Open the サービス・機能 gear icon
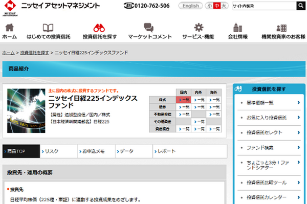The height and width of the screenshot is (204, 307). (199, 28)
